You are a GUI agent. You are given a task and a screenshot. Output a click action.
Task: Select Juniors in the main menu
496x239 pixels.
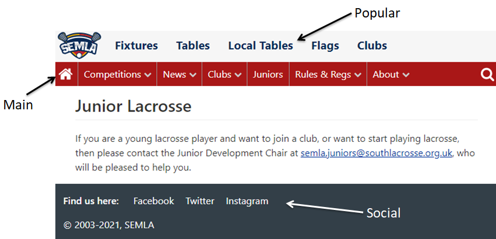click(x=268, y=74)
